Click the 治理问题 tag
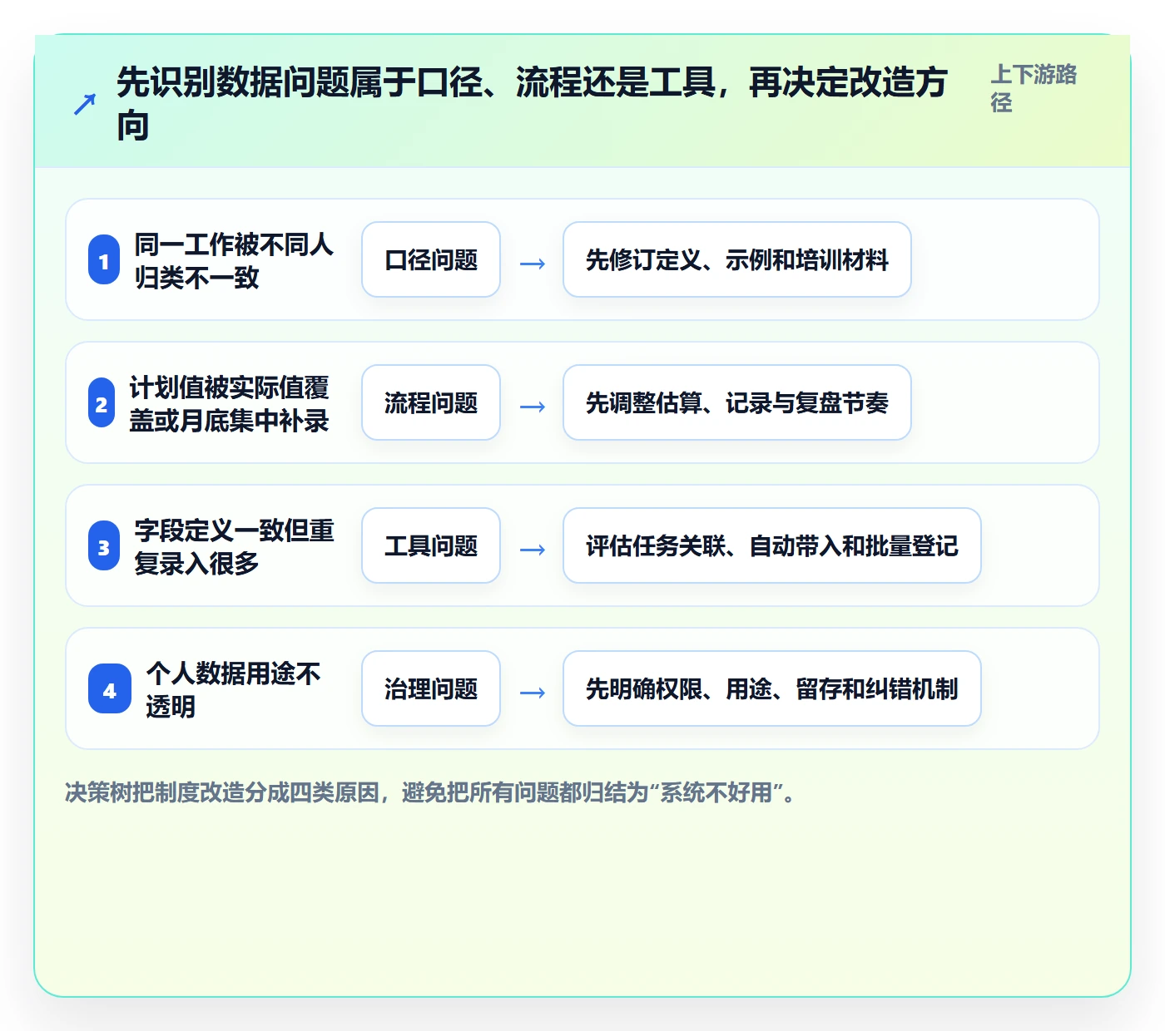Image resolution: width=1165 pixels, height=1031 pixels. [431, 688]
